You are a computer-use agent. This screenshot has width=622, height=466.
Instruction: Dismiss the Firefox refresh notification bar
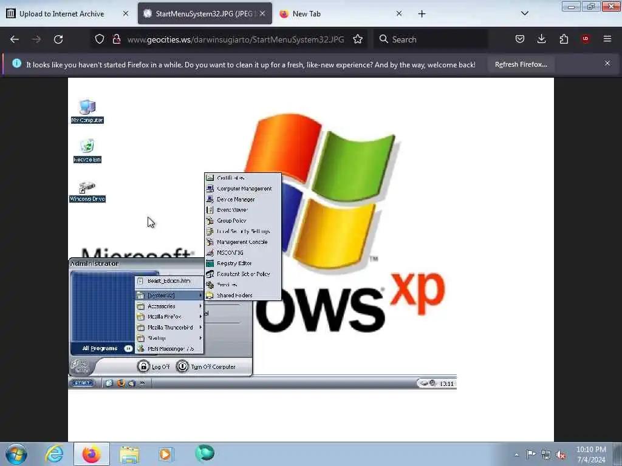607,63
